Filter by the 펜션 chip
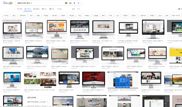Viewport: 182px width, 107px height. (14, 16)
